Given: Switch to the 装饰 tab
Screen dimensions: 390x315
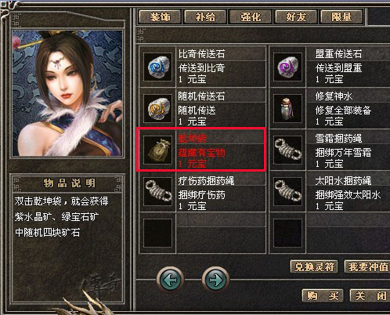Looking at the screenshot, I should (160, 17).
